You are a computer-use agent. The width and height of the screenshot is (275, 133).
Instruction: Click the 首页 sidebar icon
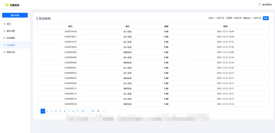4,24
